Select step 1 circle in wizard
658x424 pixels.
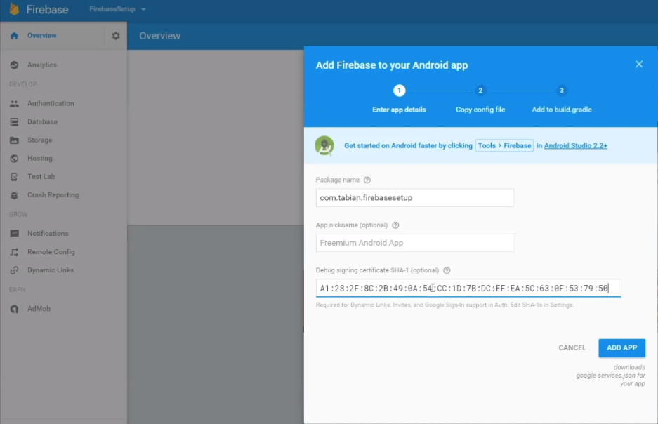tap(399, 91)
